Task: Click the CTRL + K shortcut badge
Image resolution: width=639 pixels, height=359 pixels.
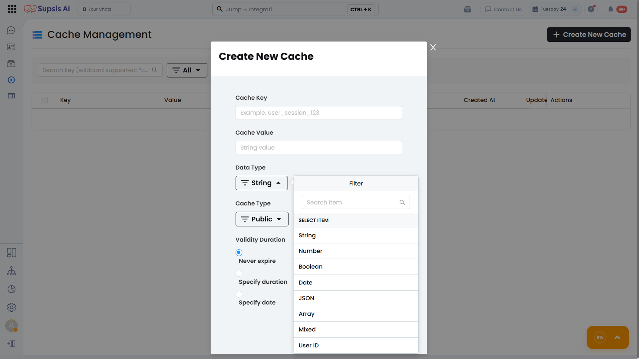Action: pyautogui.click(x=361, y=9)
